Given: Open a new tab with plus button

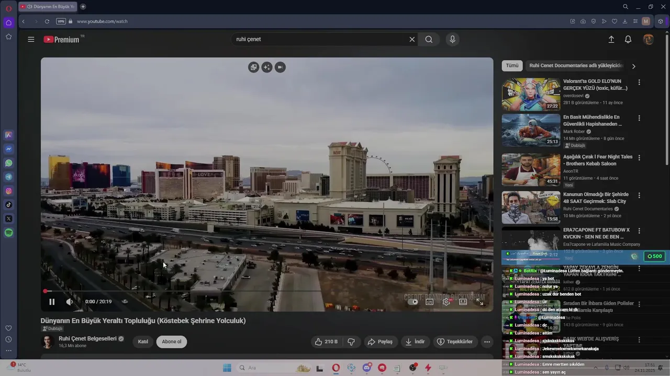Looking at the screenshot, I should click(83, 7).
